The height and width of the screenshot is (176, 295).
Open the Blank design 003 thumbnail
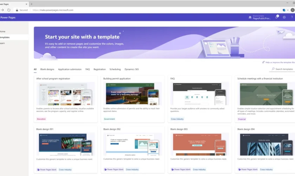tap(199, 144)
